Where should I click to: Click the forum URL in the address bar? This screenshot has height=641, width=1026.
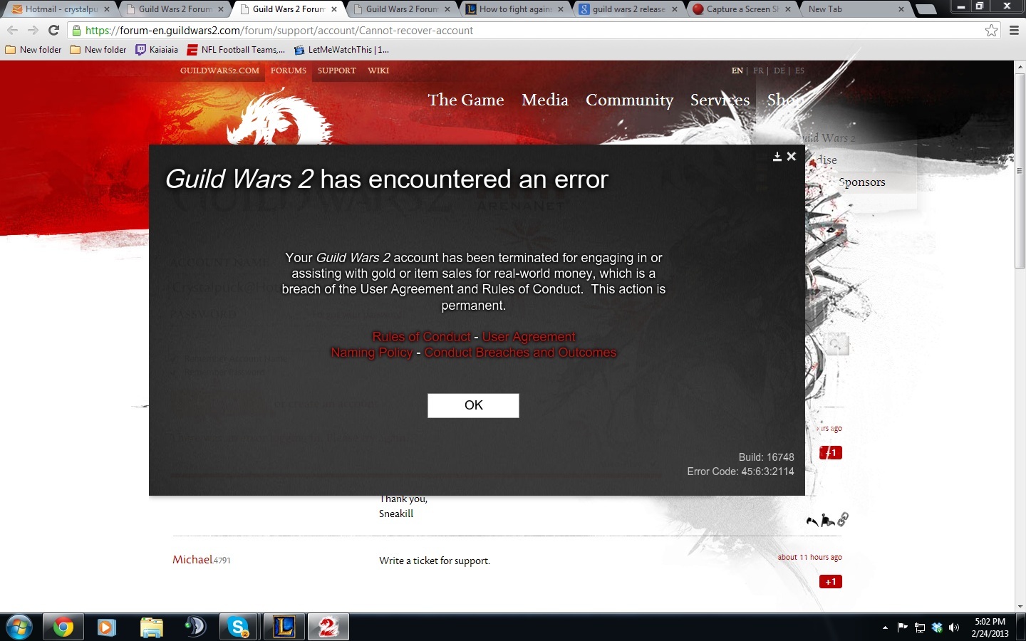point(279,31)
